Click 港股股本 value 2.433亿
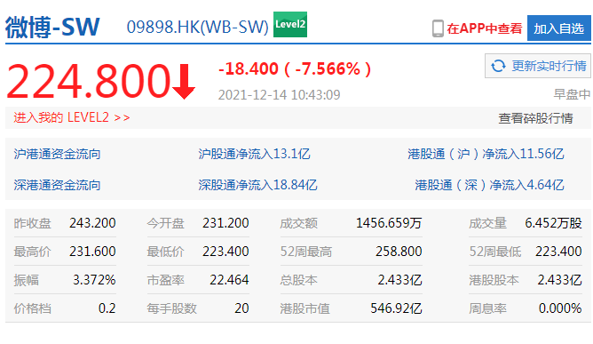 pyautogui.click(x=560, y=280)
